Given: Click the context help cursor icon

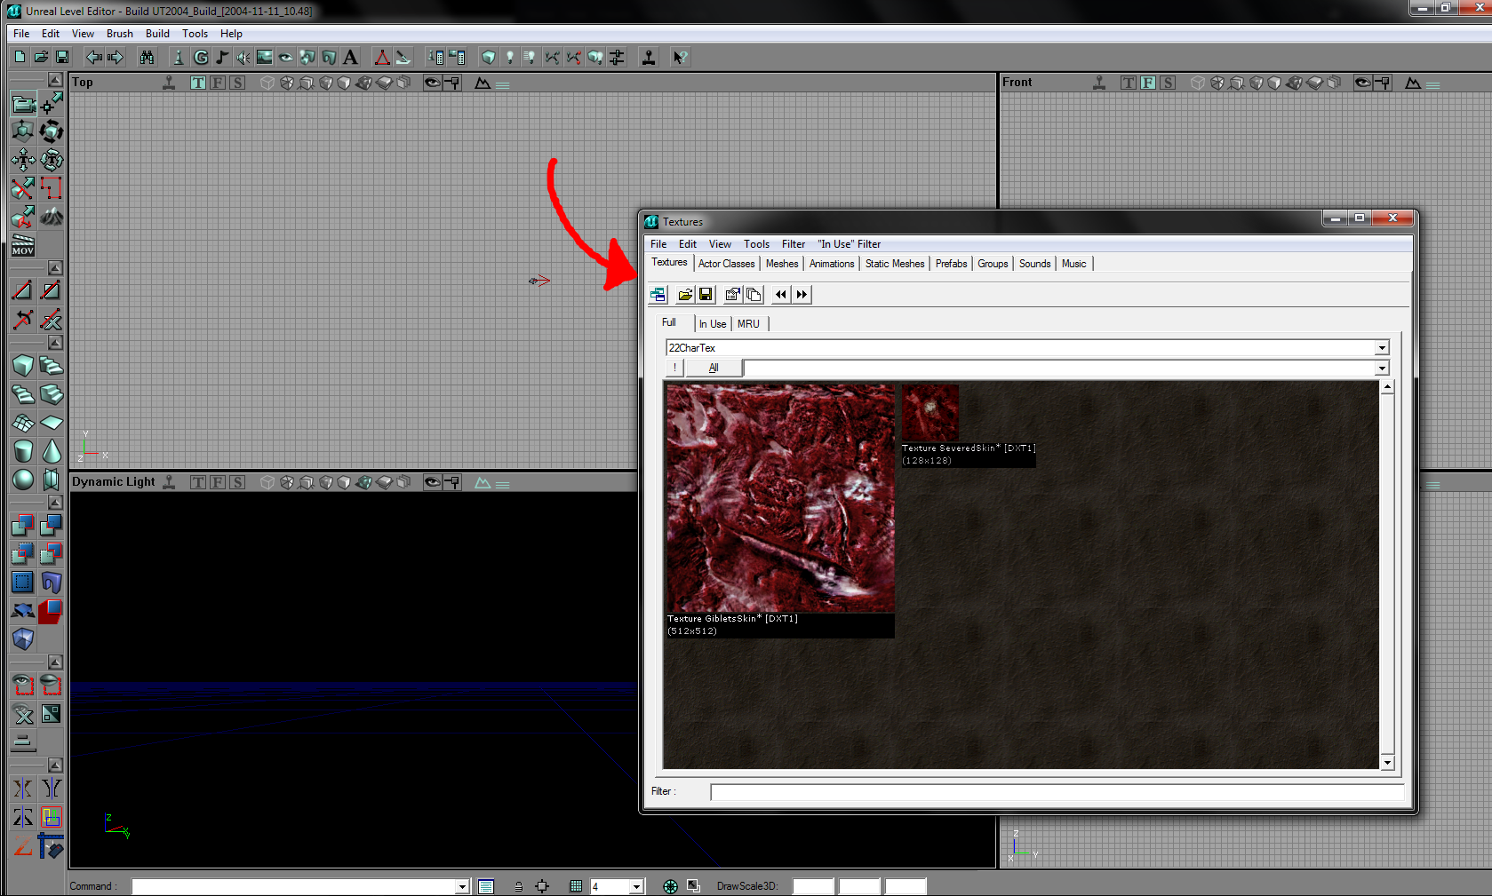Looking at the screenshot, I should coord(680,57).
